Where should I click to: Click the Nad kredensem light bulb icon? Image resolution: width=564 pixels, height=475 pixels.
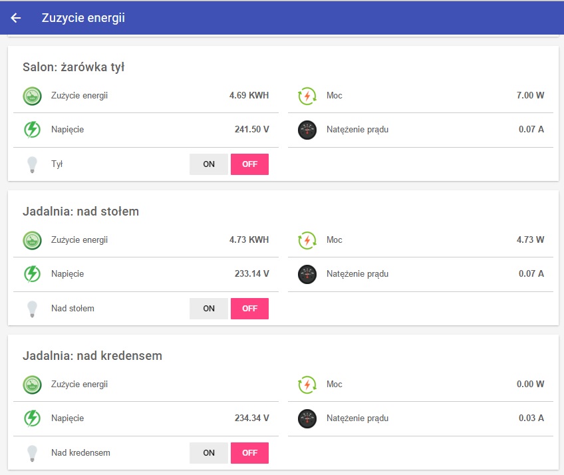click(32, 454)
